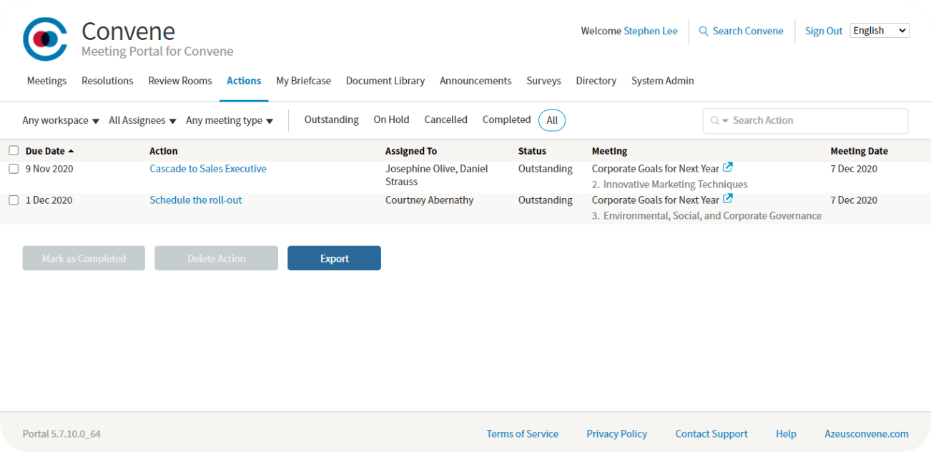Switch to the Document Library tab
Screen dimensions: 931x452
pyautogui.click(x=385, y=81)
